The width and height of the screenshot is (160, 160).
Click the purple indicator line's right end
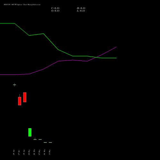pos(116,47)
